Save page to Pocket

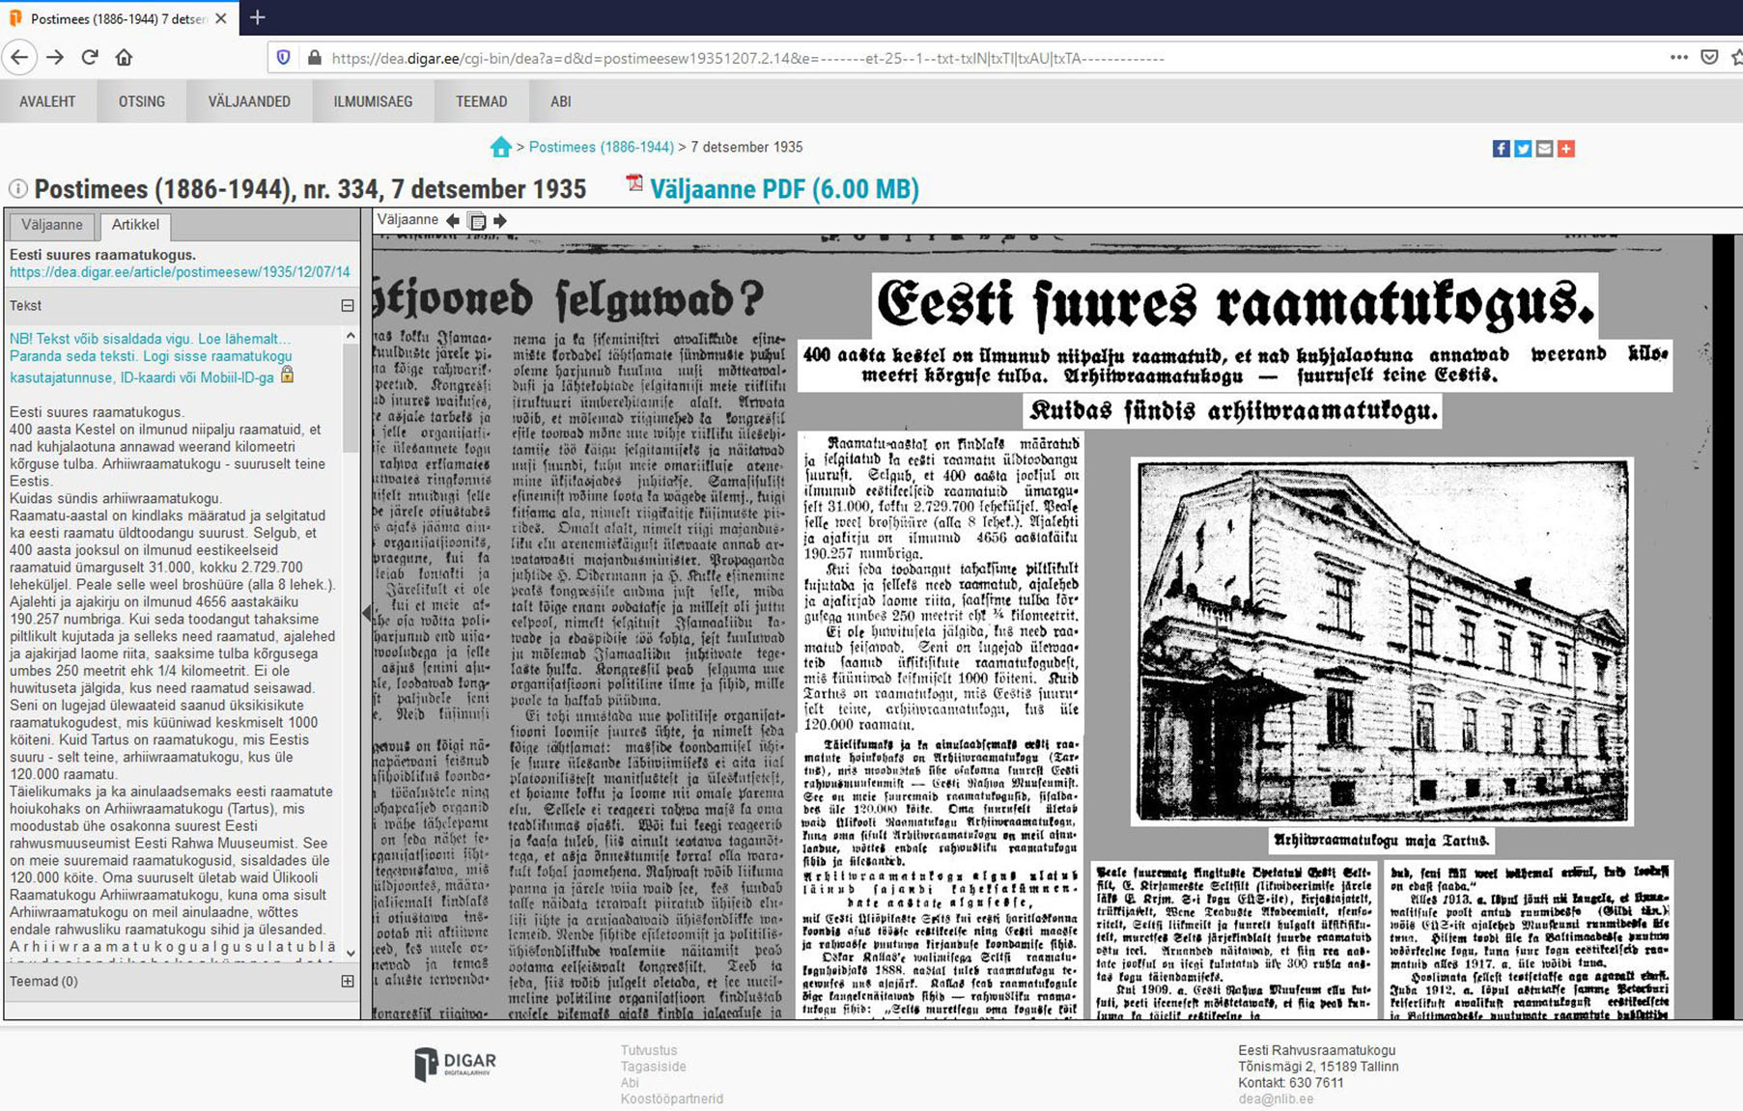(x=1709, y=58)
